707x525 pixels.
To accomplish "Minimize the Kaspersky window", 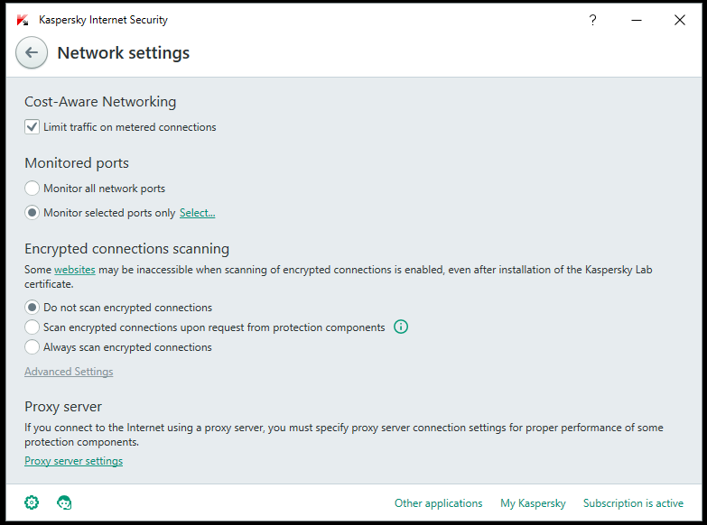I will [637, 20].
